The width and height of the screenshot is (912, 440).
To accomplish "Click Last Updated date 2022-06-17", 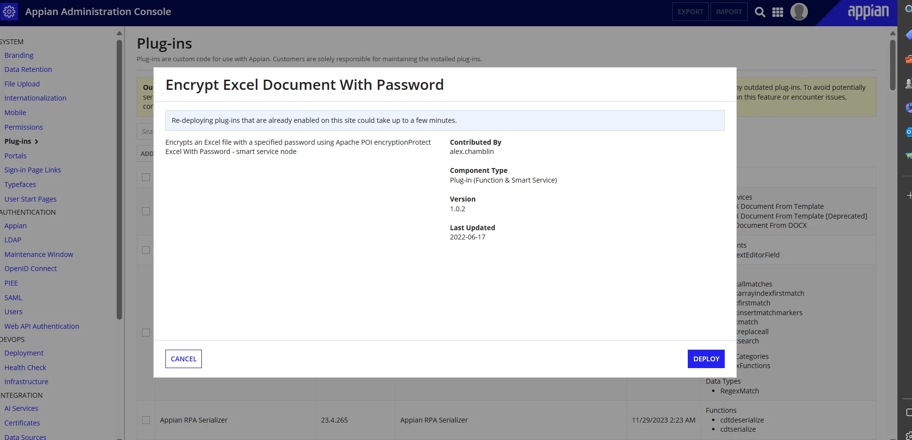I will click(467, 237).
